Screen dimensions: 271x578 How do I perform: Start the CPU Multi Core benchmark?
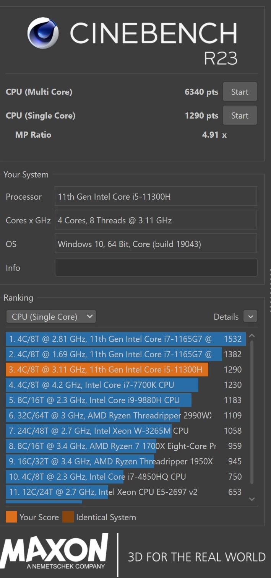pyautogui.click(x=240, y=92)
